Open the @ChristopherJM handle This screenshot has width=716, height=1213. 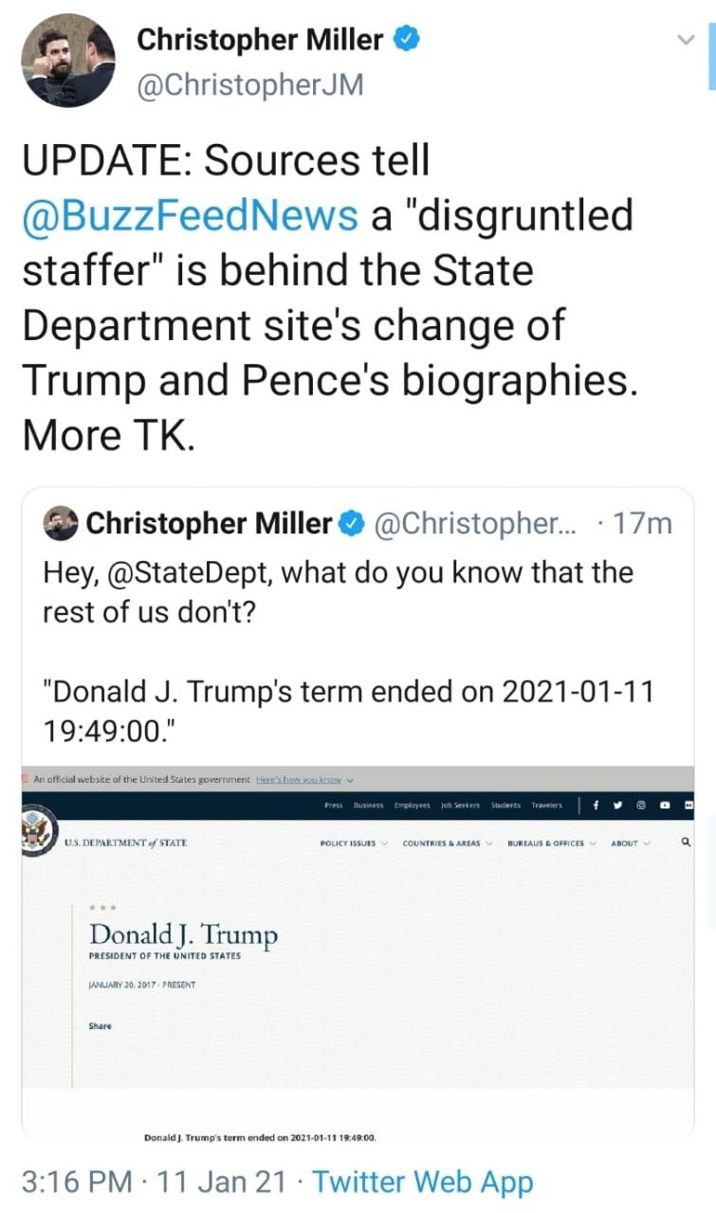click(x=250, y=85)
